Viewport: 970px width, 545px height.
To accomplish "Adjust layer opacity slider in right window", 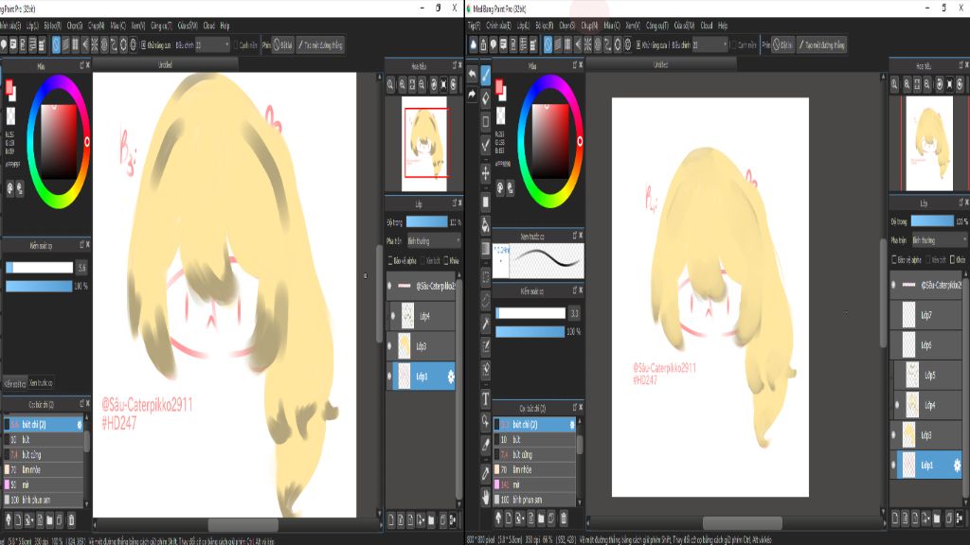I will (x=933, y=220).
